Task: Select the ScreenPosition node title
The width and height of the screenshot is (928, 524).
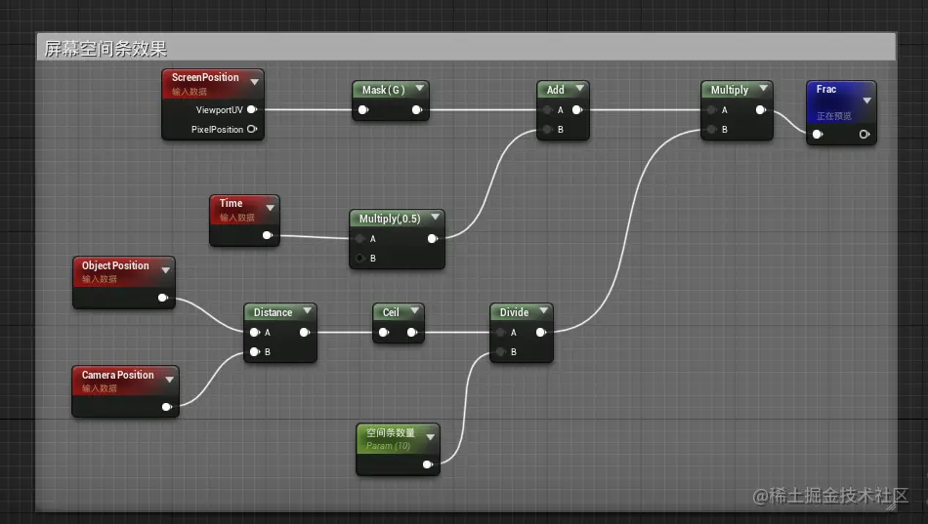Action: (x=205, y=77)
